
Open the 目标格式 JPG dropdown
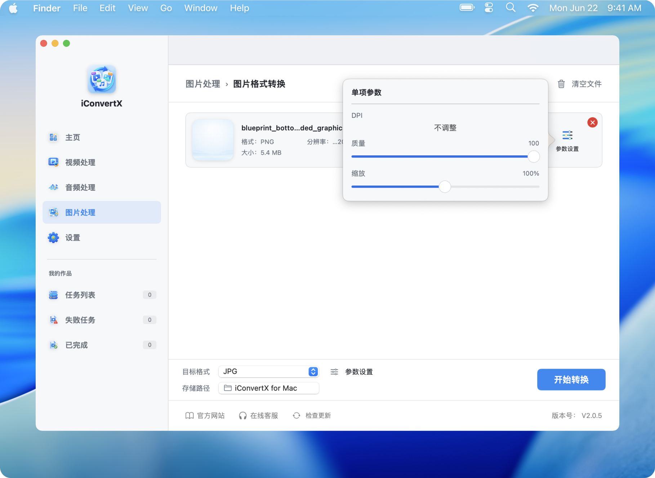pyautogui.click(x=268, y=372)
